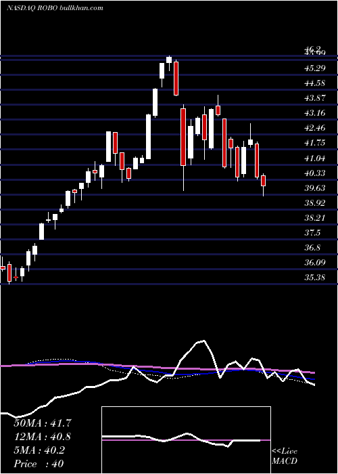Click the Live MACD inset chart

coord(186,440)
